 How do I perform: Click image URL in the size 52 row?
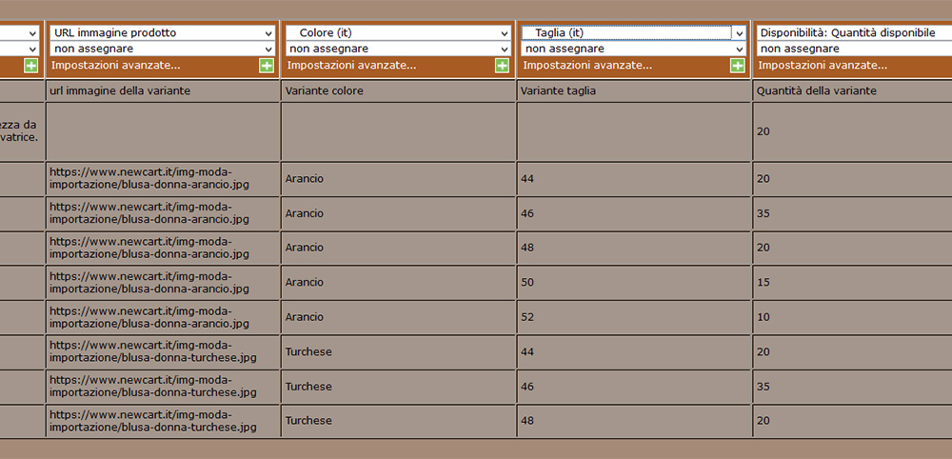coord(149,316)
